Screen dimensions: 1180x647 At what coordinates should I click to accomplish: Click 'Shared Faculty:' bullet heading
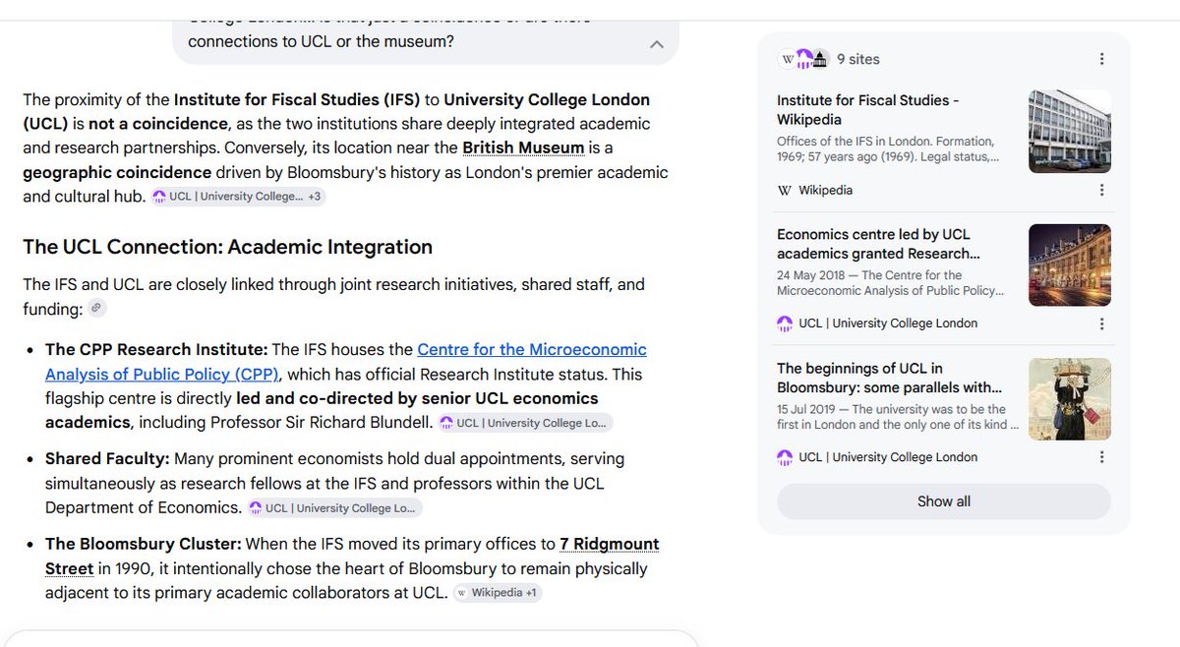(x=107, y=459)
